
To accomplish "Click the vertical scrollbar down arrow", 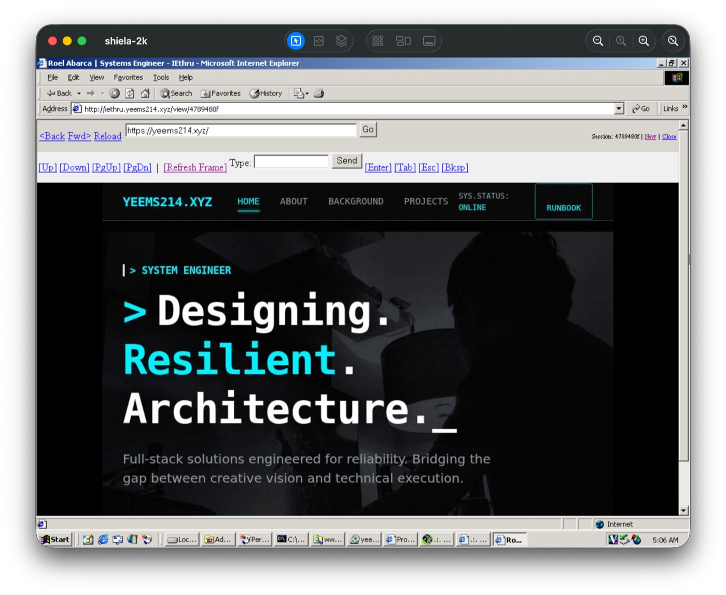I will click(x=683, y=510).
